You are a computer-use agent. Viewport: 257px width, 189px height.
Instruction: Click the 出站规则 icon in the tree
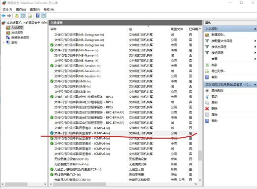(8, 33)
